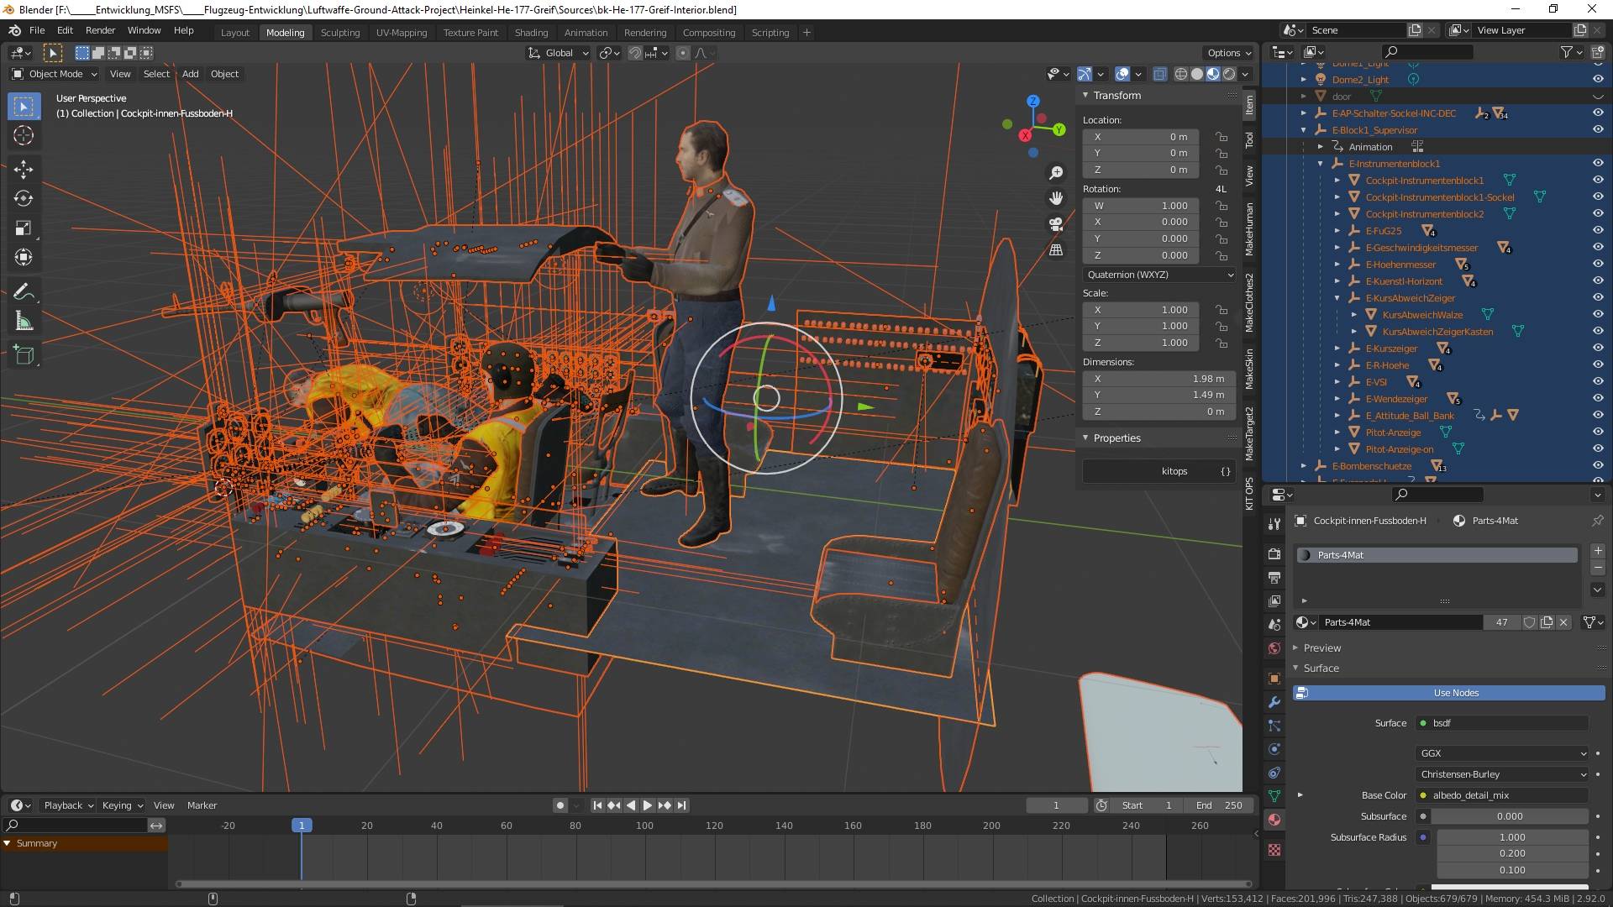Open the Modifier properties wrench tab
This screenshot has height=907, width=1613.
1274,702
